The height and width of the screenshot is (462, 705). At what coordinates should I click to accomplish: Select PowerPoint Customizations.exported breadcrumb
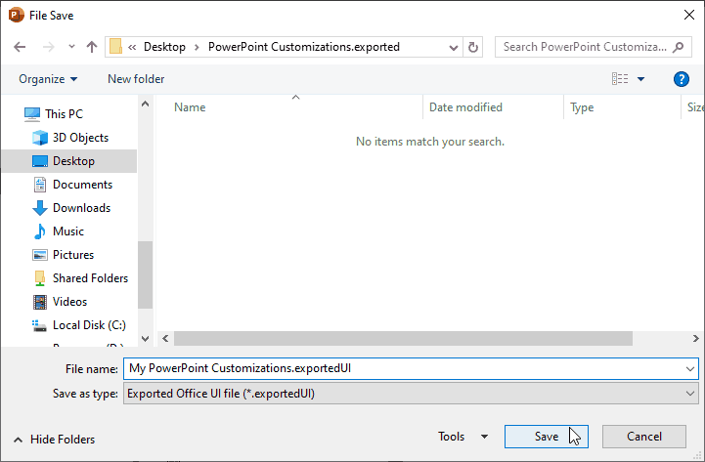(x=303, y=47)
